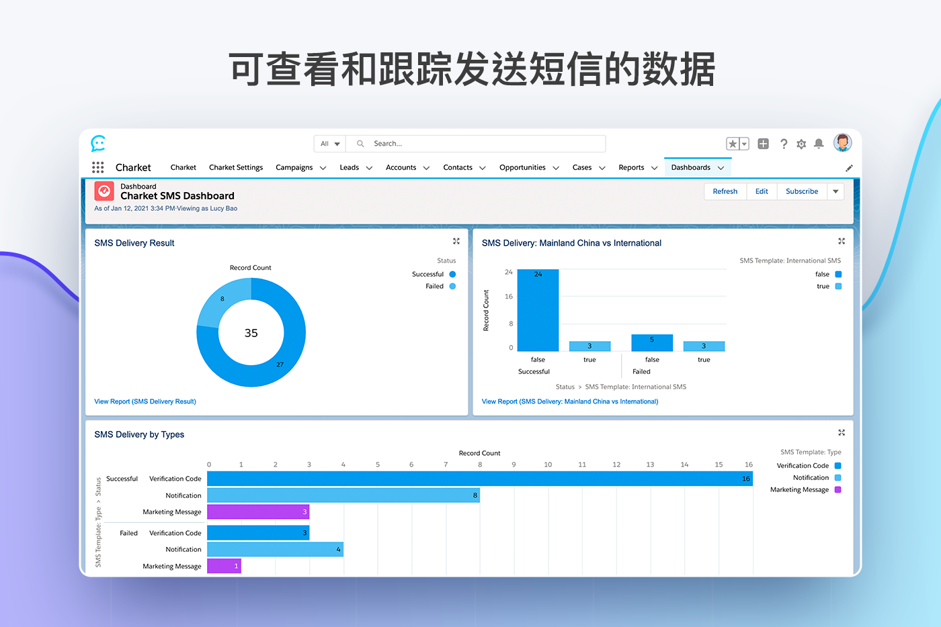Open the Cases tab dropdown chevron
The height and width of the screenshot is (627, 941).
[602, 168]
